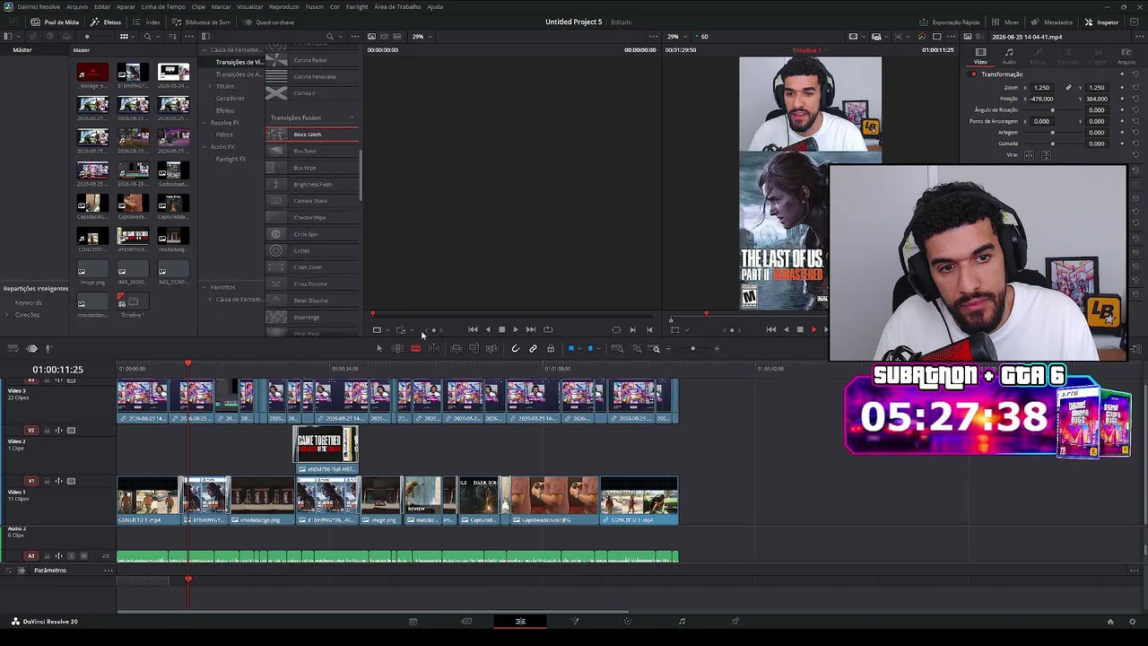The width and height of the screenshot is (1148, 646).
Task: Open the Fairlight menu
Action: click(x=357, y=6)
